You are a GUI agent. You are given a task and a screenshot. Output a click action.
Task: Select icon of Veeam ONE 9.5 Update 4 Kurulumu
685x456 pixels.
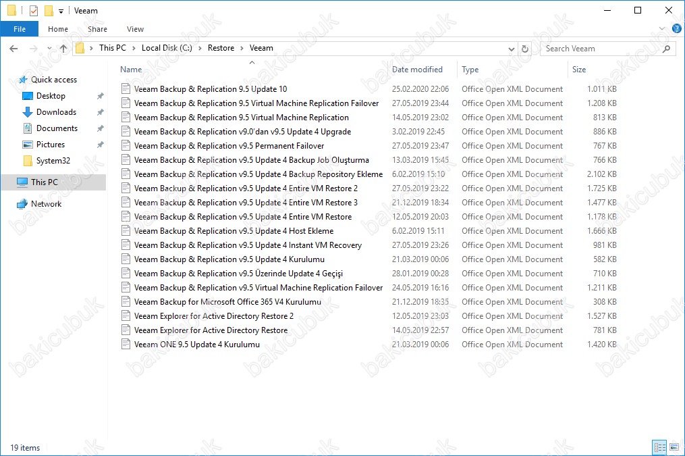point(126,344)
